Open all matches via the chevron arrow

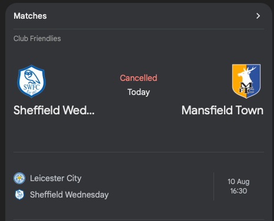pyautogui.click(x=258, y=16)
